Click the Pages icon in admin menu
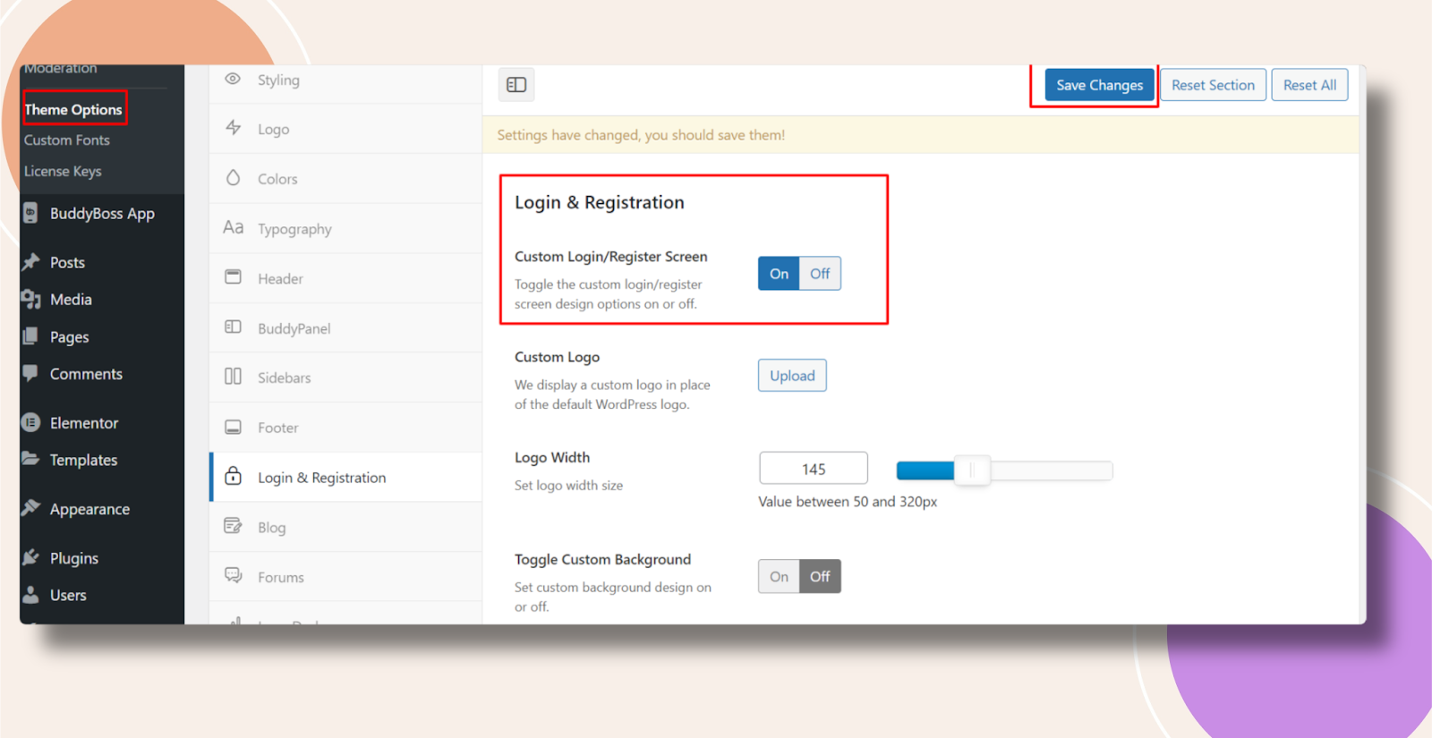This screenshot has width=1432, height=738. pos(31,336)
